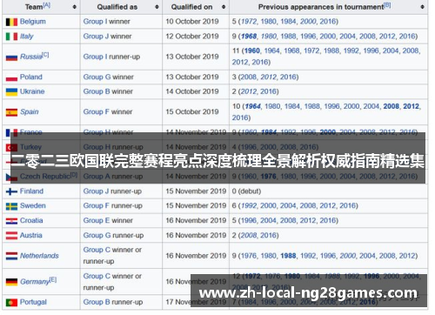The width and height of the screenshot is (435, 315).
Task: Open Group F link in Spain row
Action: [97, 111]
